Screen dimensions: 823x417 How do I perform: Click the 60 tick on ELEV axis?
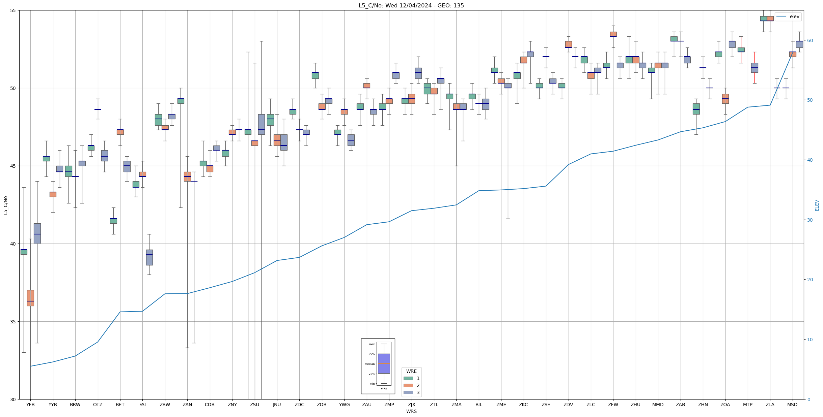(810, 40)
